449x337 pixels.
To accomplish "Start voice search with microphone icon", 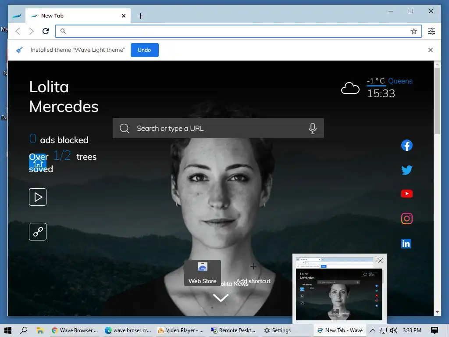I will click(312, 128).
